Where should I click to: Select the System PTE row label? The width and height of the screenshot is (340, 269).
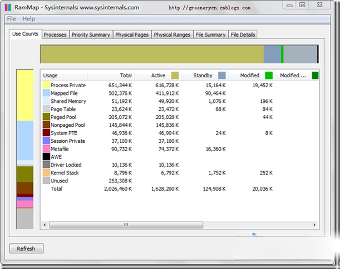[x=64, y=133]
